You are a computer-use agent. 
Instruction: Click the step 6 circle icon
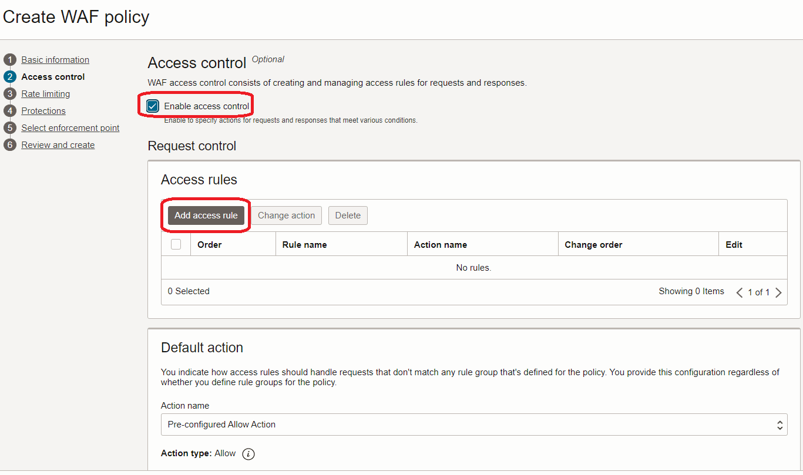point(10,144)
